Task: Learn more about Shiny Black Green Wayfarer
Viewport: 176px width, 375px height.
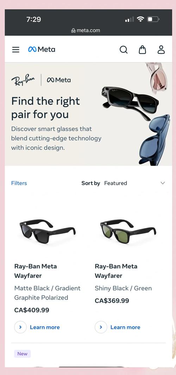Action: click(125, 327)
